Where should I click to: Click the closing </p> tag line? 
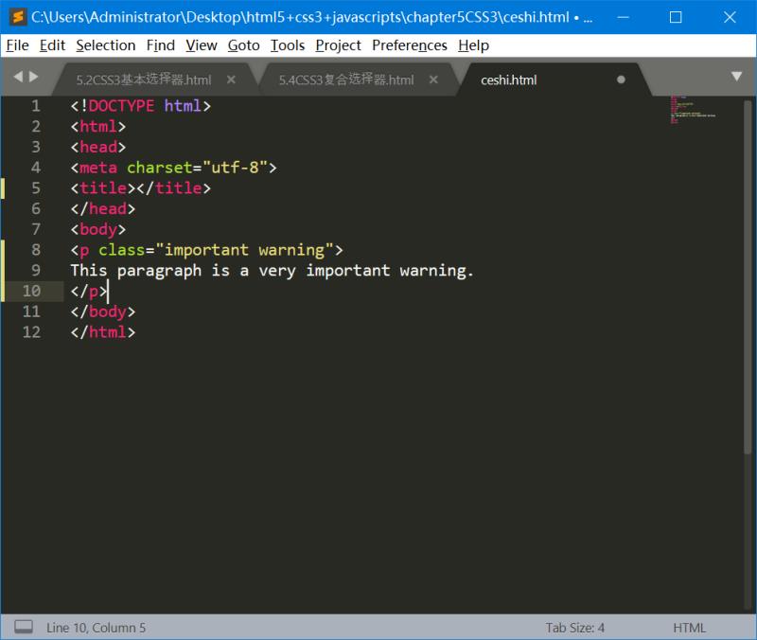click(x=89, y=291)
